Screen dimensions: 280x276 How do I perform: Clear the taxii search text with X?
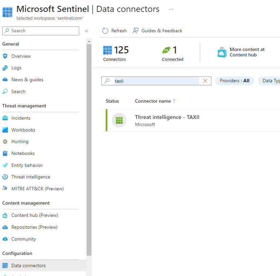click(205, 81)
